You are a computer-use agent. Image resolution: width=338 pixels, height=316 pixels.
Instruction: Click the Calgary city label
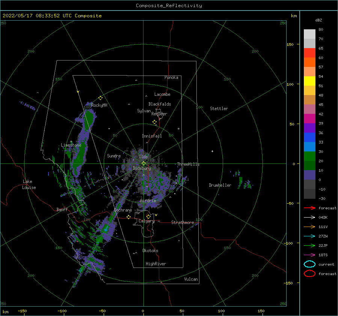[146, 221]
